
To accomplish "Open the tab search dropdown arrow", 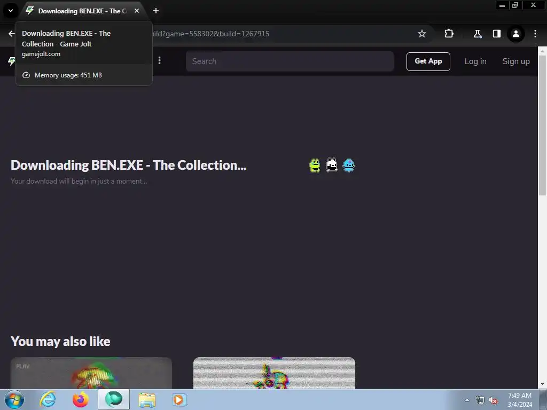I will (11, 11).
